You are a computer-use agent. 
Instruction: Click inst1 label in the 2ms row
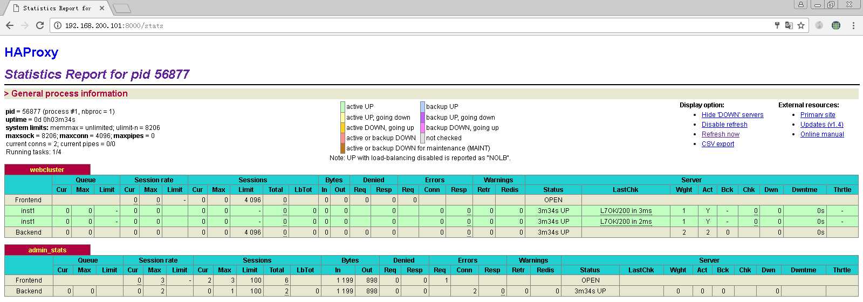(28, 222)
